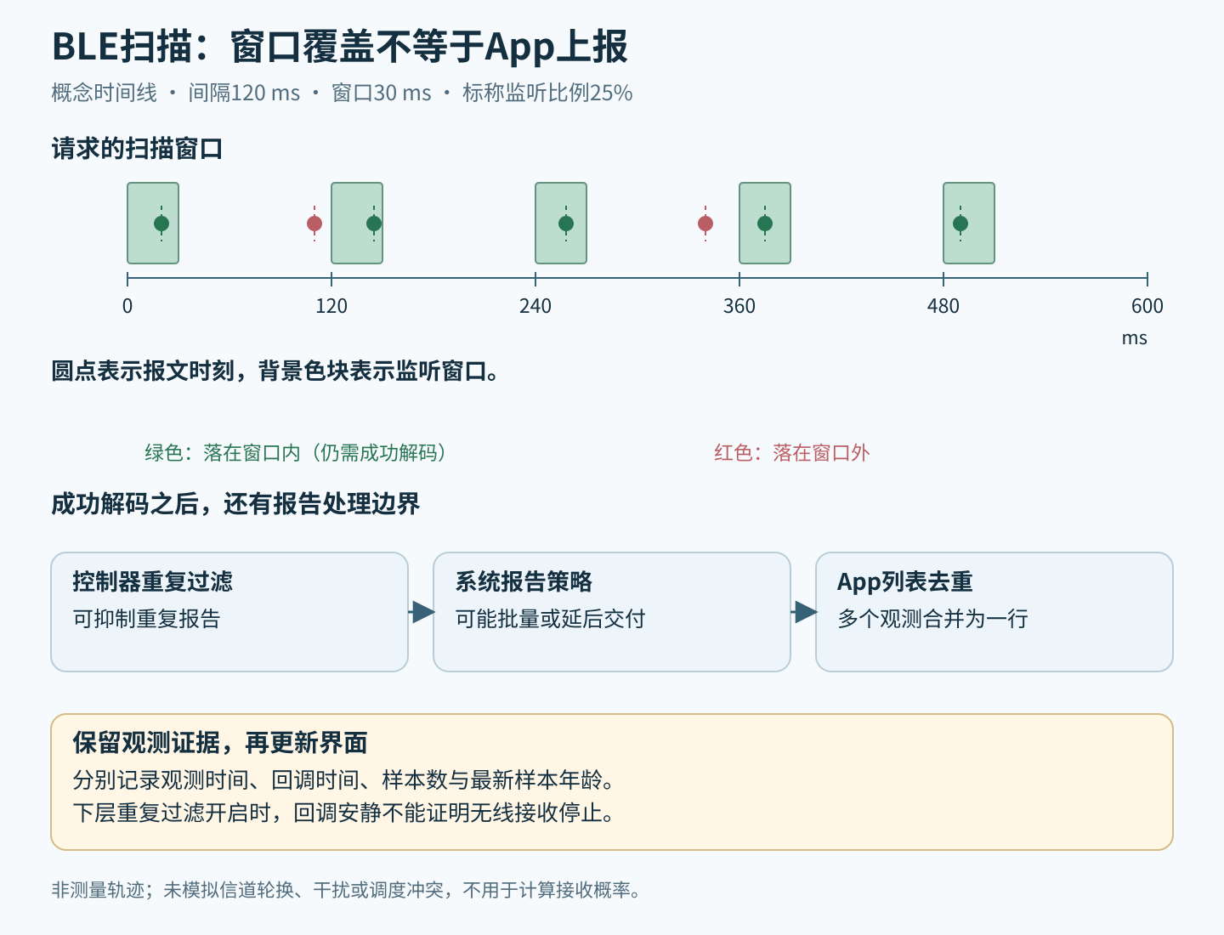Click the axis tick label "600"
1224x935 pixels.
(x=1147, y=306)
